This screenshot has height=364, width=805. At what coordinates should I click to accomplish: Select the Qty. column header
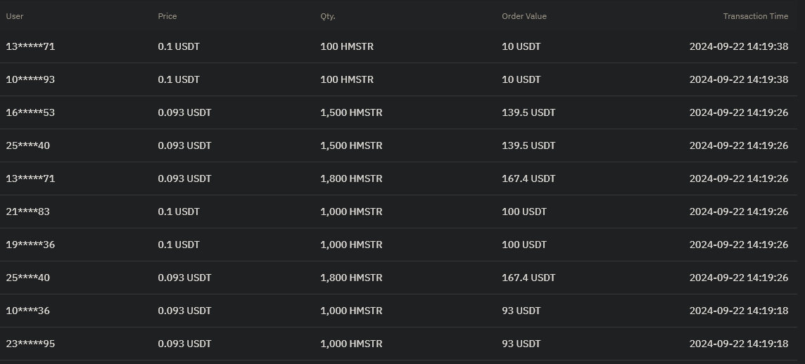click(328, 16)
